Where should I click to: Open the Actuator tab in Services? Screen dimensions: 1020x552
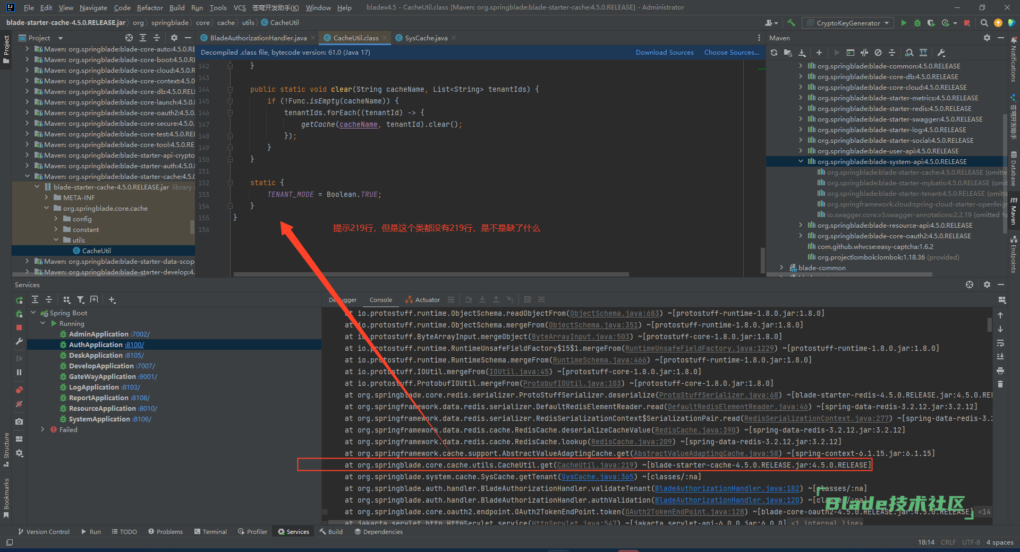tap(423, 300)
